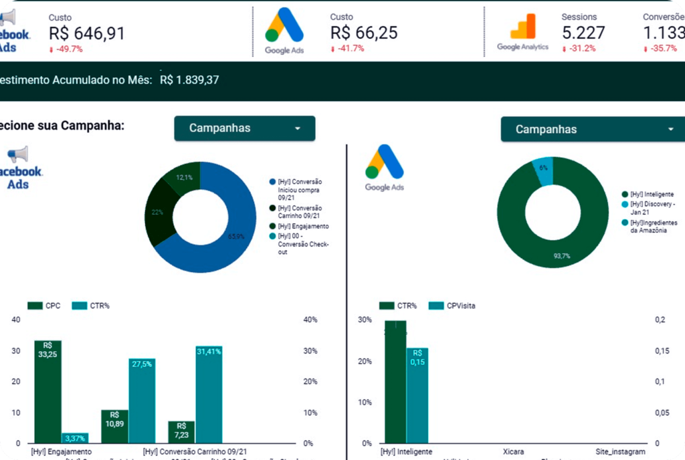Click the Google Ads logo beside the green donut

(x=384, y=167)
